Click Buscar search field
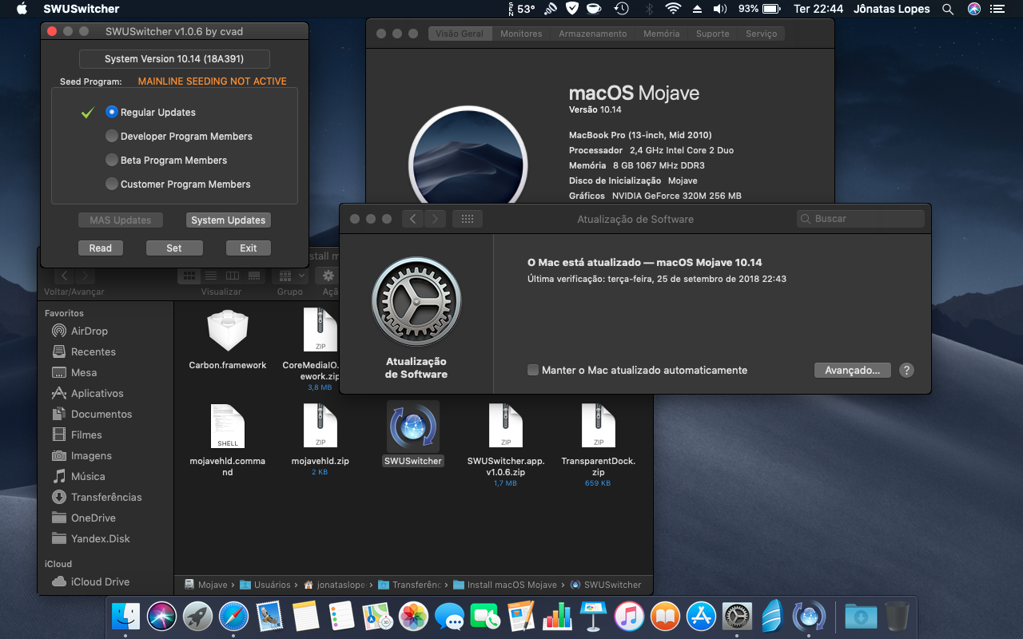 [x=861, y=219]
